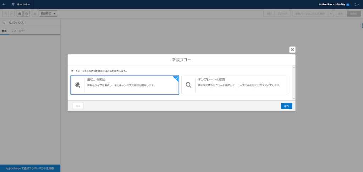The image size is (363, 172).
Task: Click the circle-slash icon in toolbar
Action: tap(26, 13)
